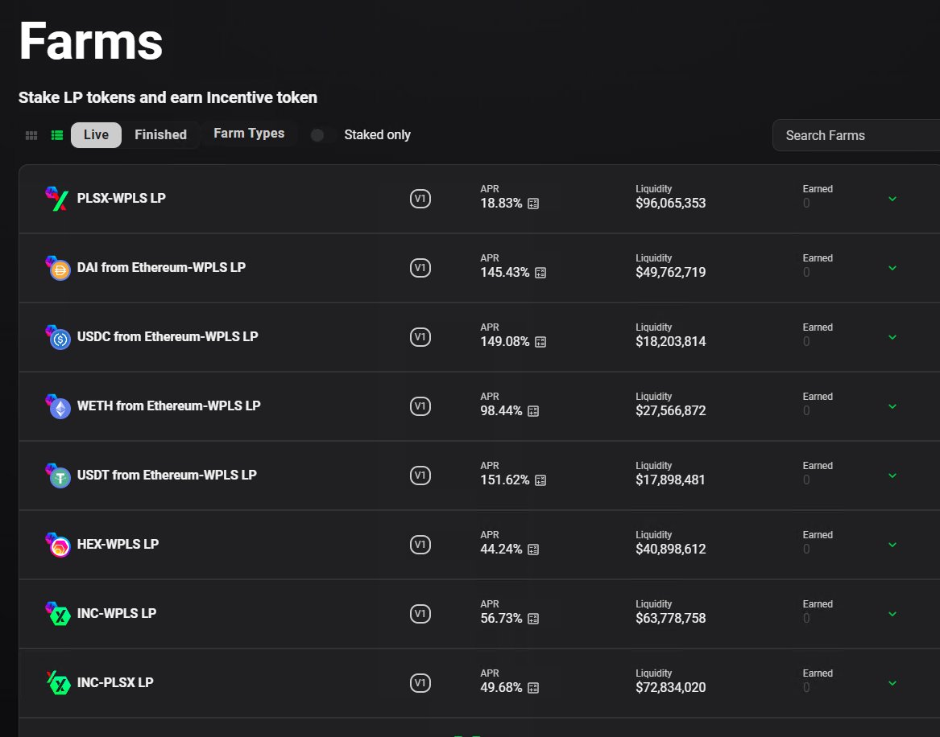Click the INC-PLSX LP farm name
Image resolution: width=940 pixels, height=737 pixels.
tap(115, 682)
